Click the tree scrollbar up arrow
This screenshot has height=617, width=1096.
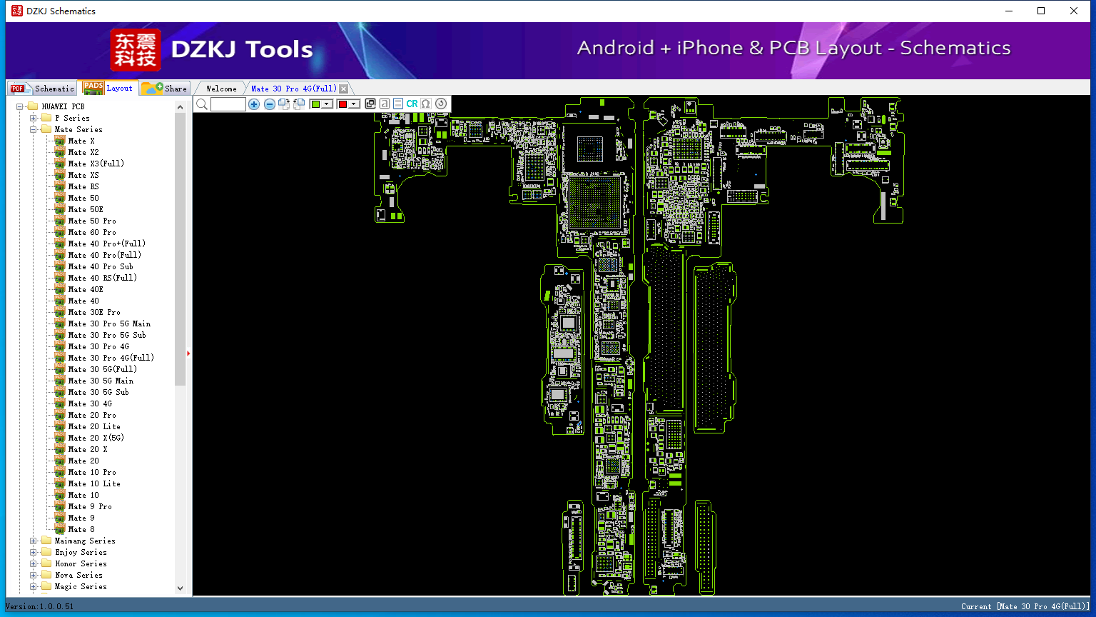[x=180, y=107]
